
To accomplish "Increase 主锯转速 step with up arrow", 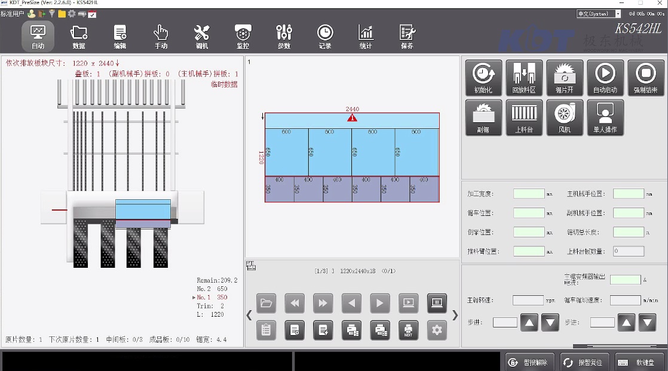I will [x=529, y=323].
